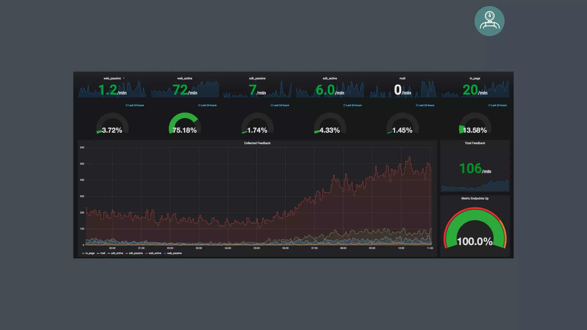Toggle mail series in the legend
This screenshot has height=330, width=587.
tap(103, 253)
